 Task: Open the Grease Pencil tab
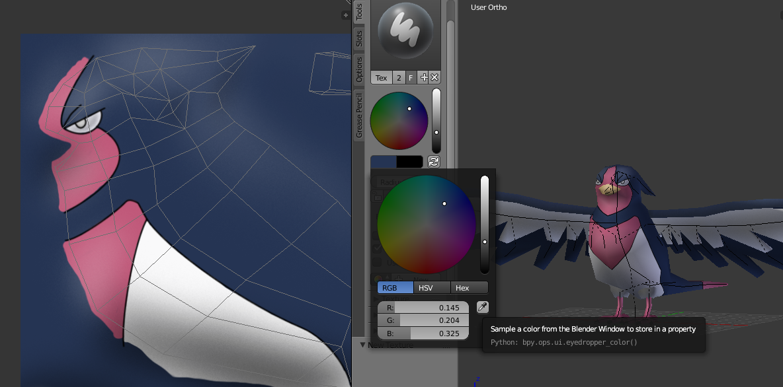(359, 115)
